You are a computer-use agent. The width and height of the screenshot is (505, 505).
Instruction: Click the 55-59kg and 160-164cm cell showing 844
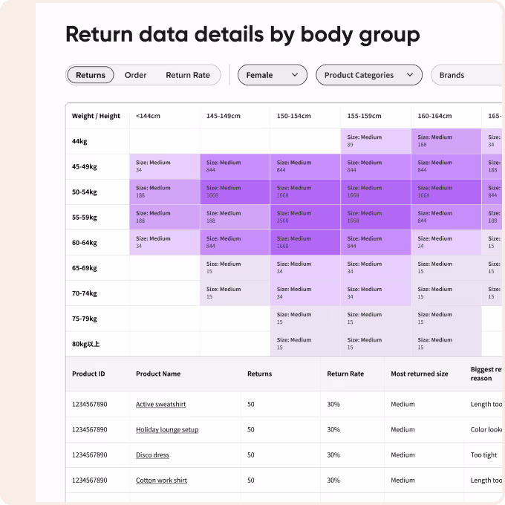click(x=446, y=217)
